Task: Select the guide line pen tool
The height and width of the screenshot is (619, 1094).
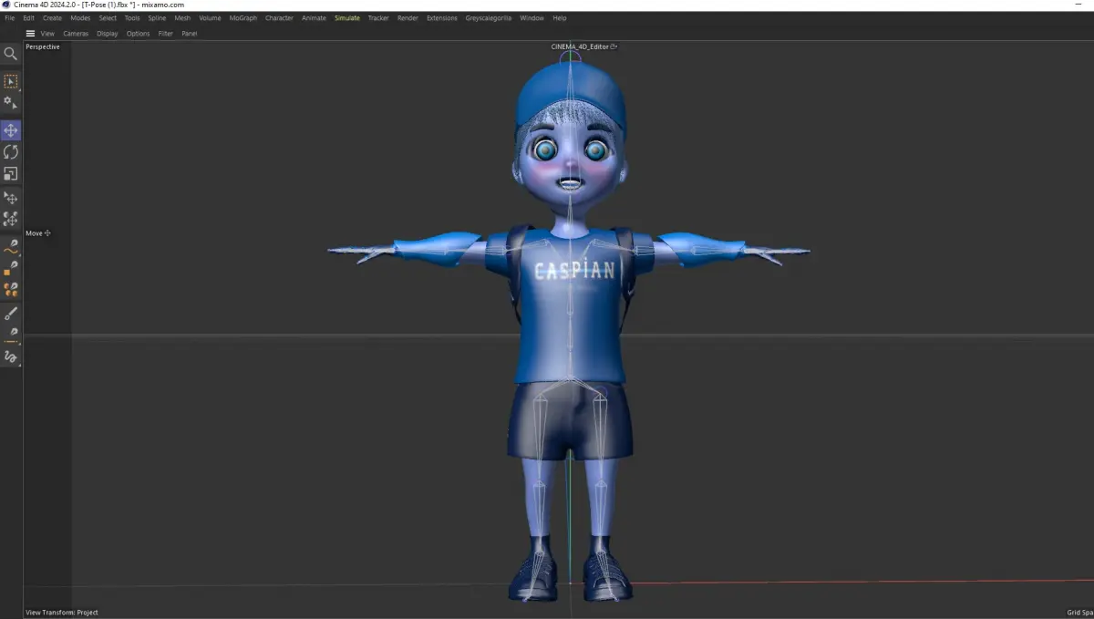Action: tap(11, 335)
